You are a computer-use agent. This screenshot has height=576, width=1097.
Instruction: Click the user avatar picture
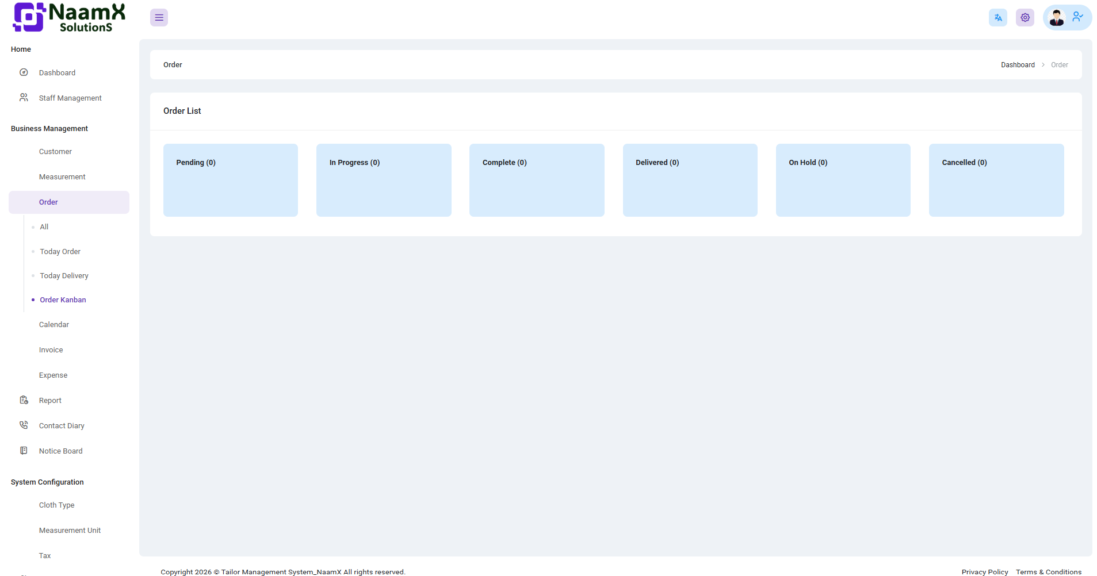click(x=1057, y=18)
